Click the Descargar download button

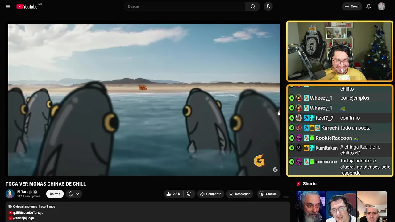coord(240,194)
